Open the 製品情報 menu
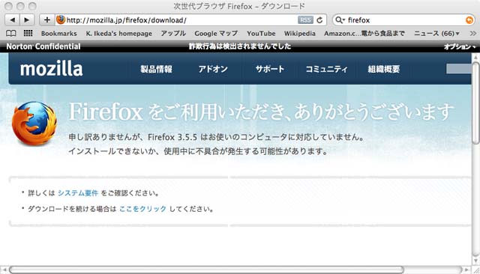480x274 pixels. (156, 70)
